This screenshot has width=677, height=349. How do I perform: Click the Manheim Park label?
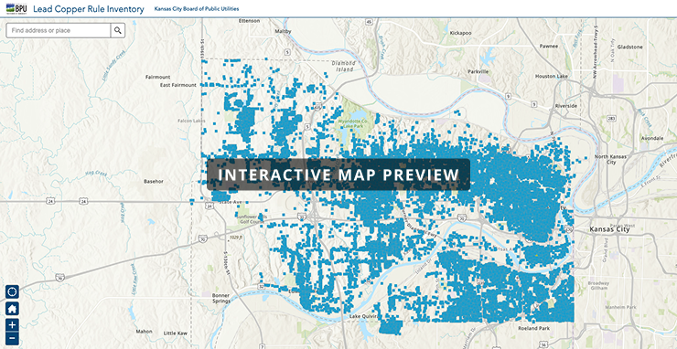pos(620,307)
